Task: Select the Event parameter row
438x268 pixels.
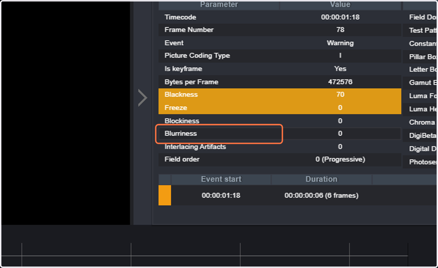Action: click(280, 43)
